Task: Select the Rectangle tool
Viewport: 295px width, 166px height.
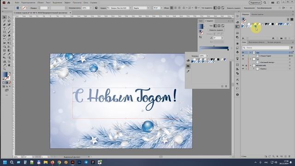Action: click(x=5, y=32)
